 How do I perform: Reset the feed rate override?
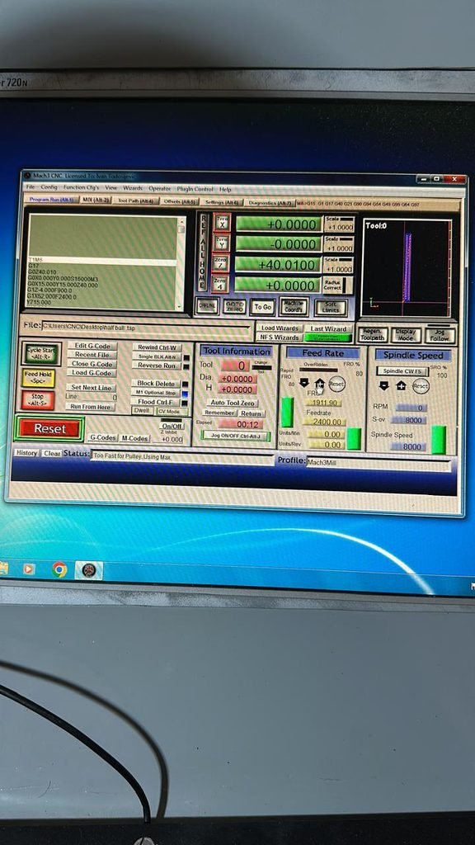tap(336, 385)
